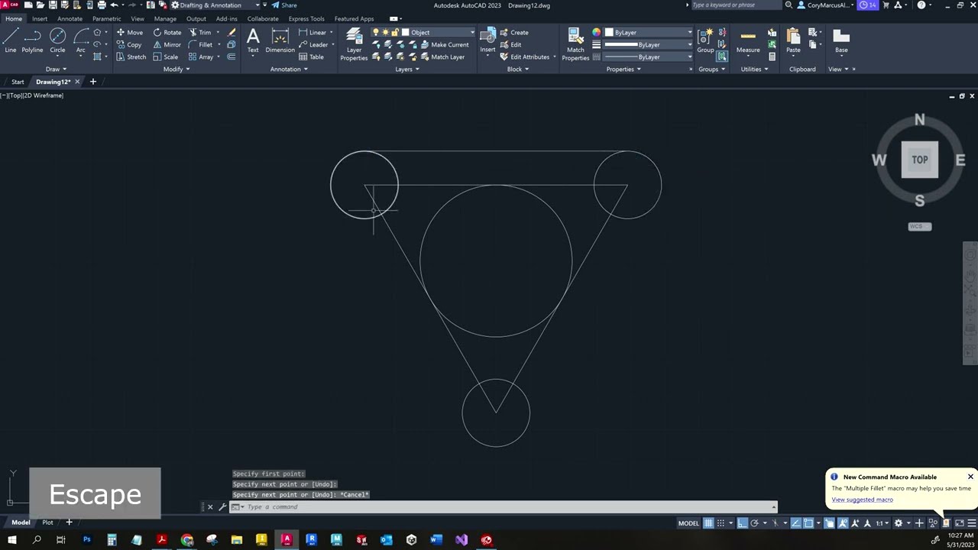Screen dimensions: 978x550
Task: Select the Arc tool
Action: pyautogui.click(x=80, y=41)
